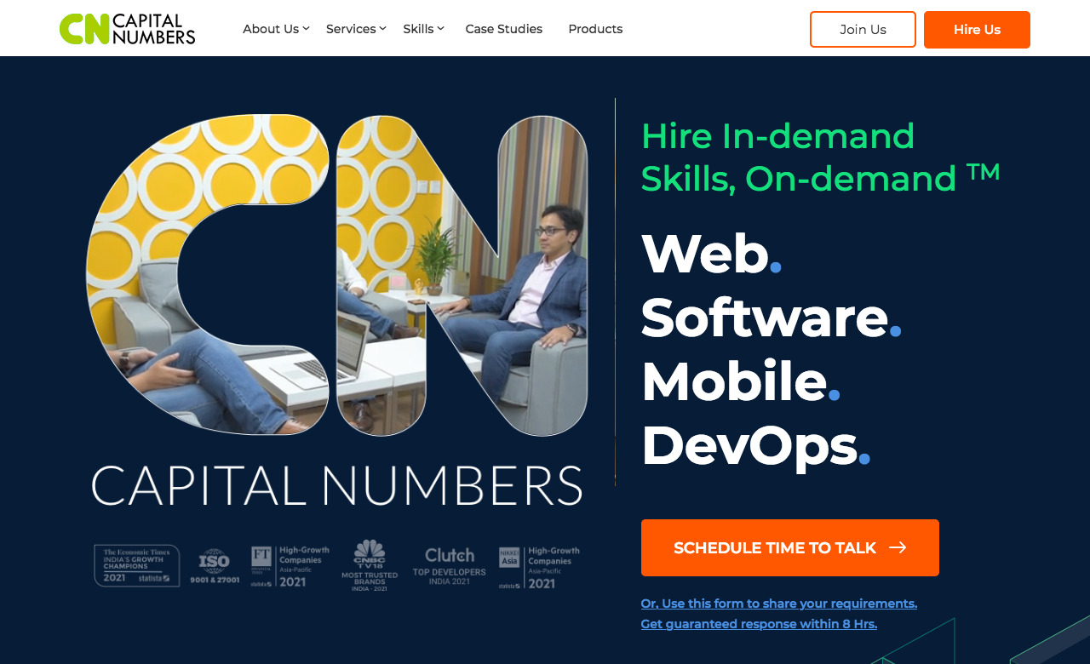Click the 'Software.' heading text
1090x664 pixels.
(772, 318)
